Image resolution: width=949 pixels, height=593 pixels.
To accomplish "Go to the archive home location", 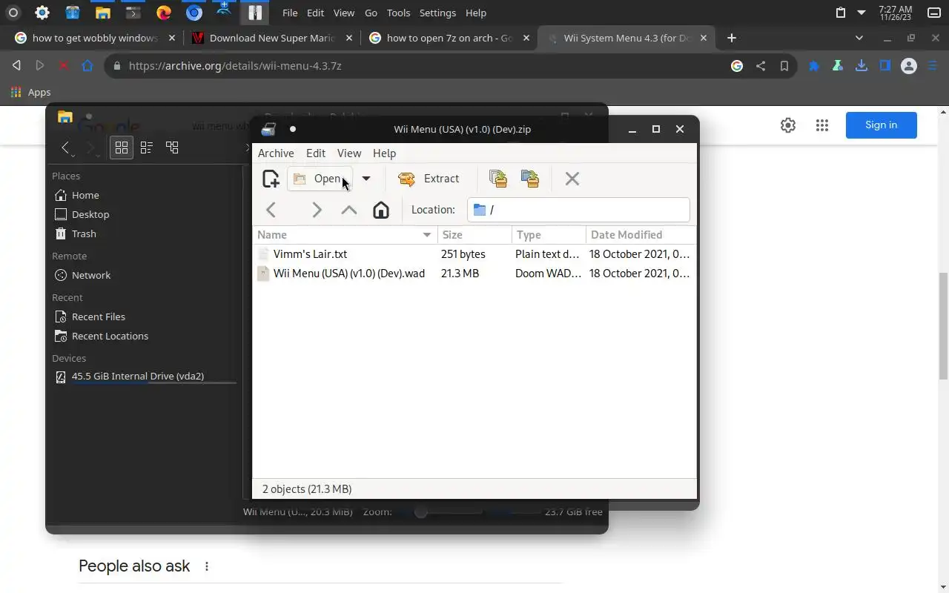I will click(x=380, y=210).
